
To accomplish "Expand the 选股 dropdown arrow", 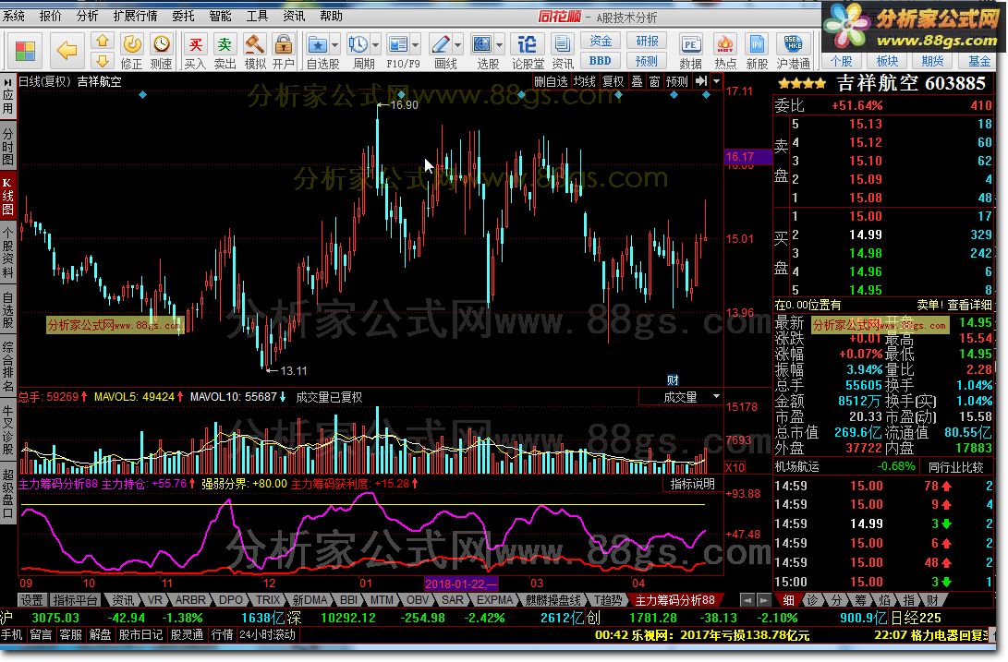I will [x=499, y=45].
